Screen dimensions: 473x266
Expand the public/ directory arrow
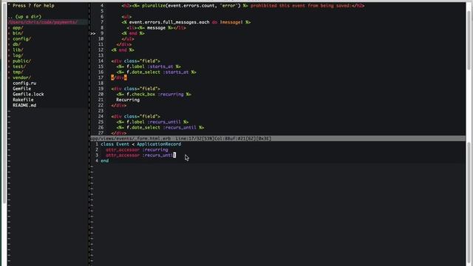tap(9, 61)
